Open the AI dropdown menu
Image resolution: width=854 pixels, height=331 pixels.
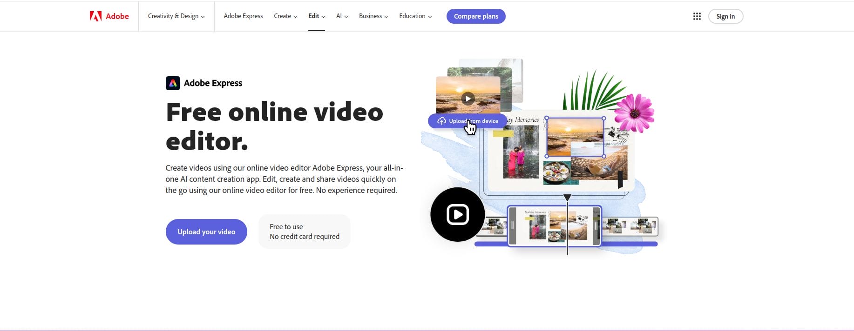click(x=342, y=16)
